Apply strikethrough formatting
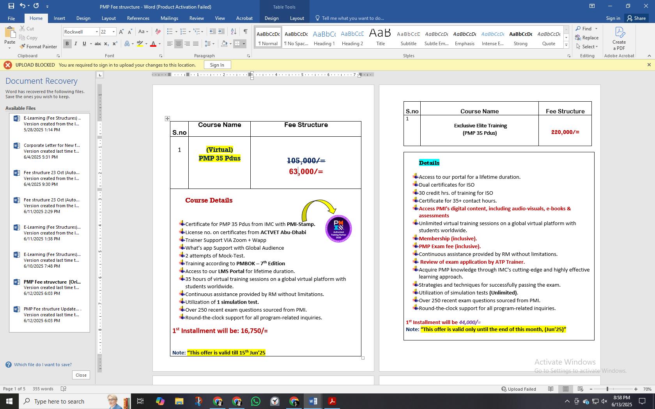 coord(98,44)
